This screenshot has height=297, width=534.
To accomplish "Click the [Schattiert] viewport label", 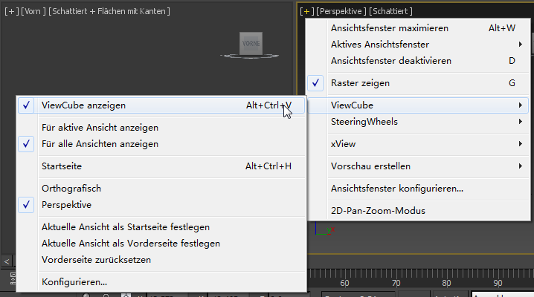I will point(390,11).
